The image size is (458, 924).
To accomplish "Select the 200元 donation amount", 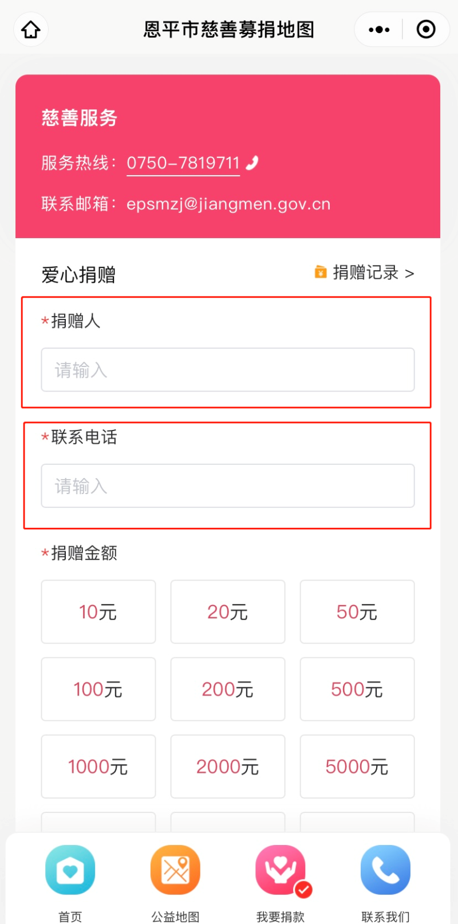I will (x=227, y=689).
